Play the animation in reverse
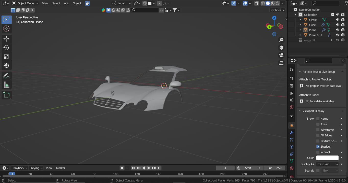This screenshot has width=348, height=183. pos(144,168)
